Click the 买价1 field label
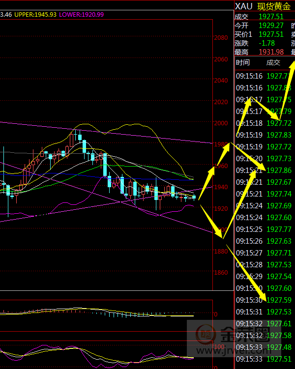 coord(243,34)
